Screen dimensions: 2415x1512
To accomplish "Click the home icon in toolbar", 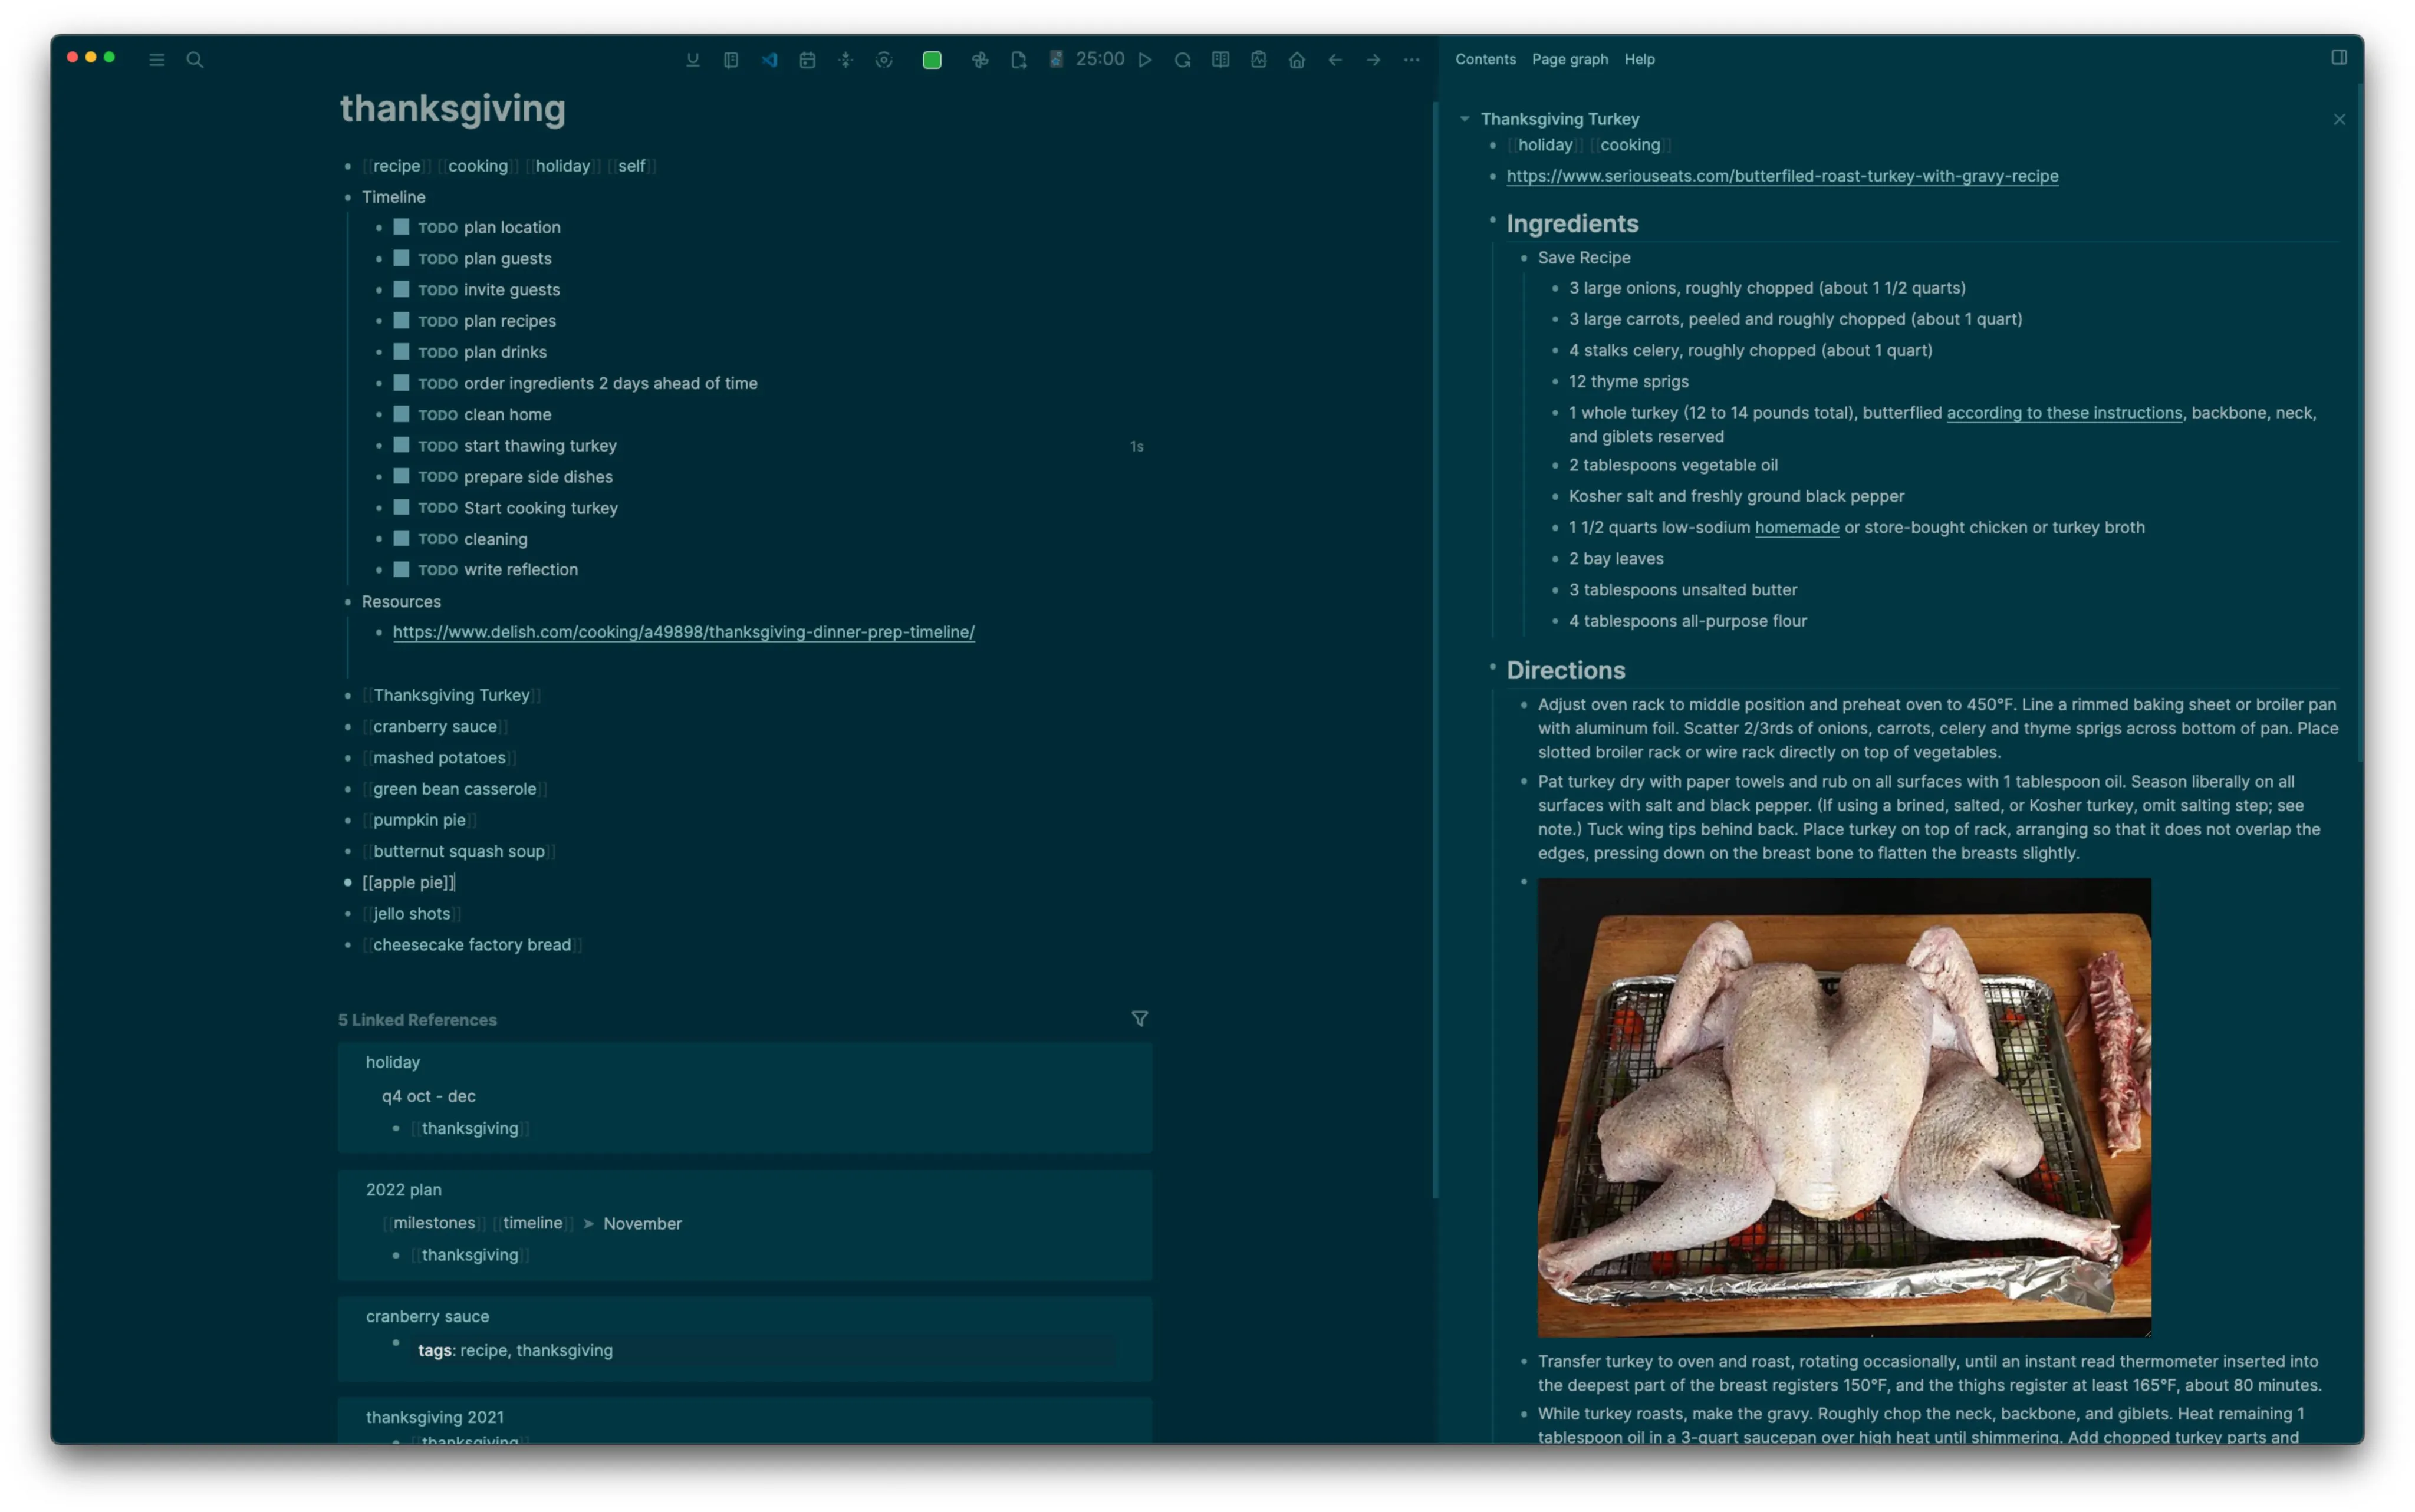I will click(1297, 60).
